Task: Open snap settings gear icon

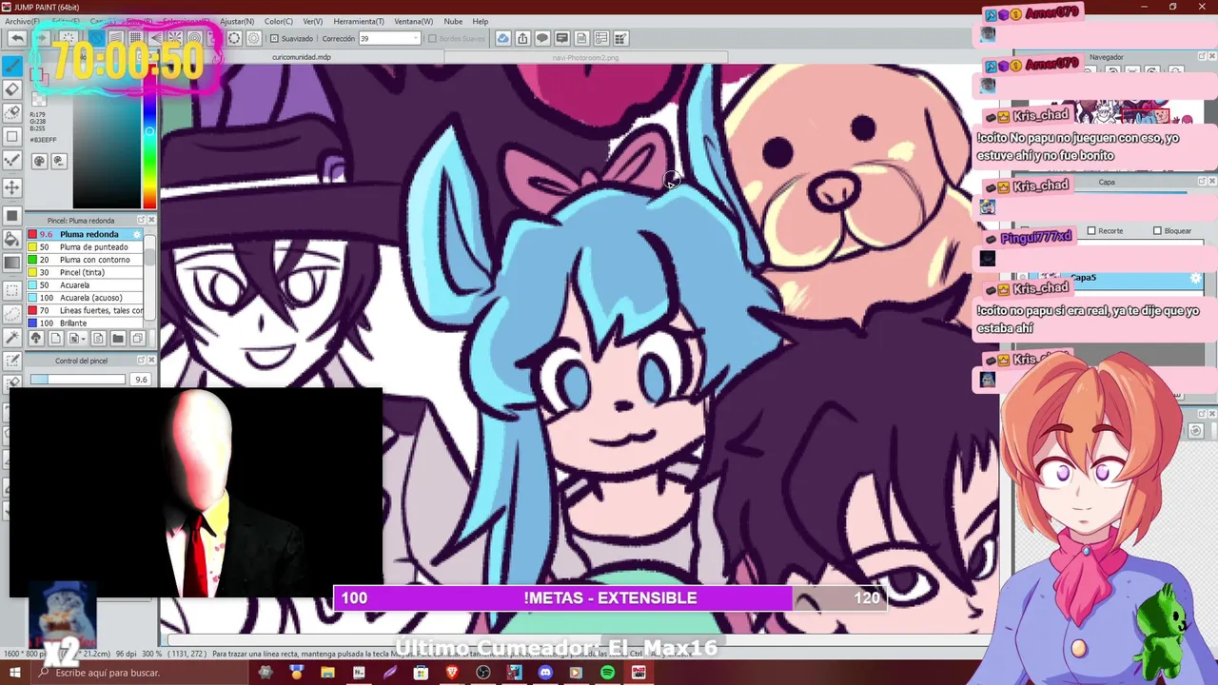Action: click(x=253, y=38)
